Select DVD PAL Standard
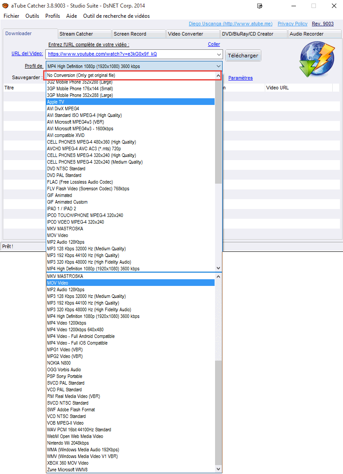Viewport: 343px width, 474px height. pos(131,175)
